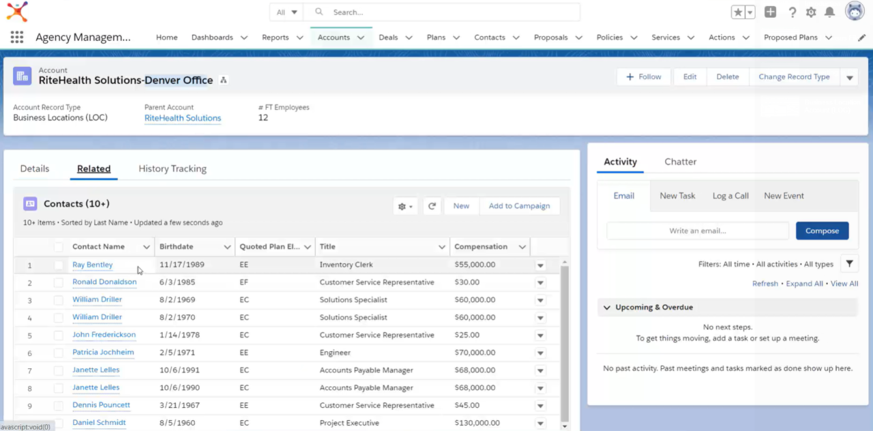Check the checkbox on Ray Bentley's row
This screenshot has height=431, width=873.
[x=58, y=265]
